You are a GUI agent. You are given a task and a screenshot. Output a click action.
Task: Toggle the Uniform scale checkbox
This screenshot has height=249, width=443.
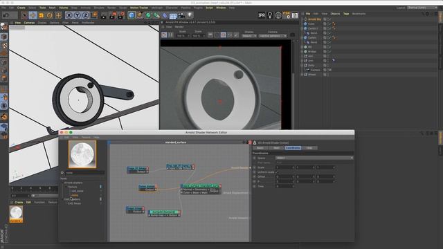[x=277, y=172]
